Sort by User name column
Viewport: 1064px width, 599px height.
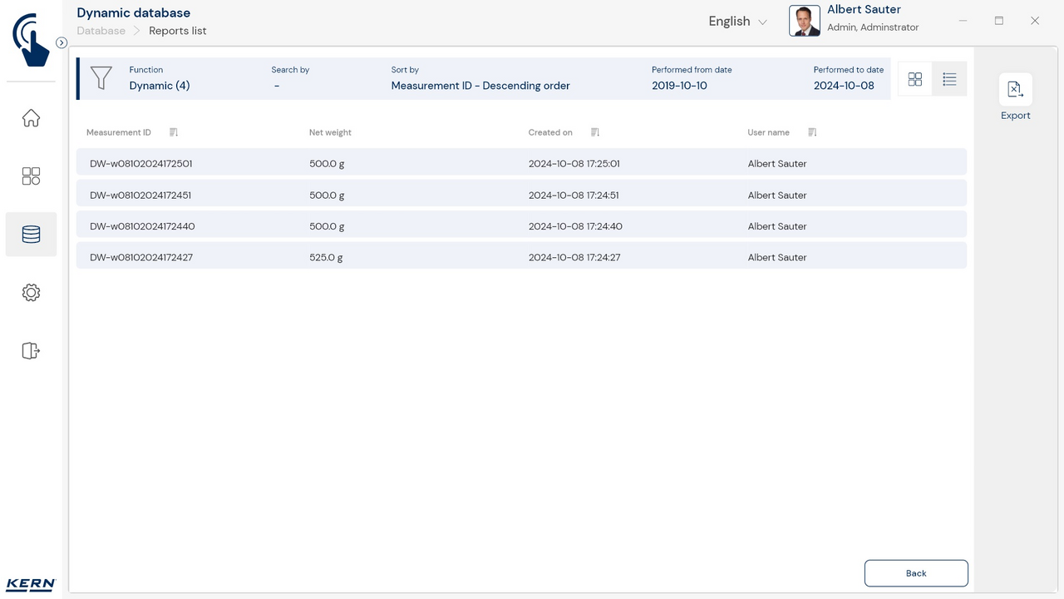point(812,132)
